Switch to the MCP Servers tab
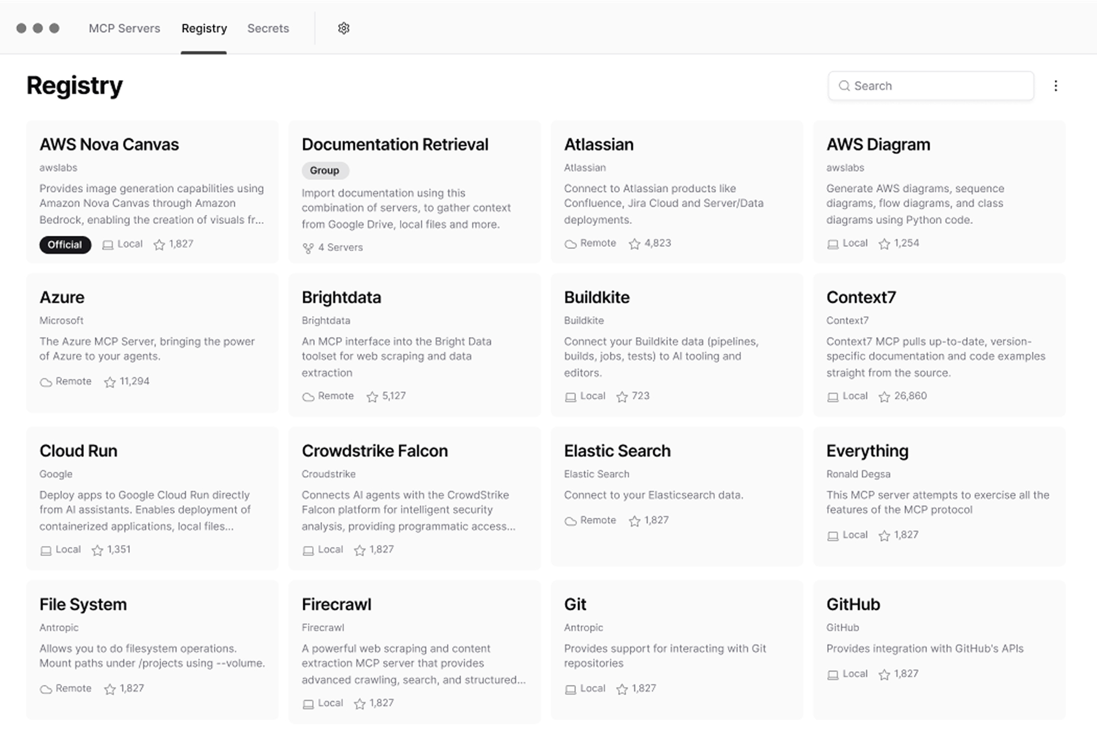 125,29
